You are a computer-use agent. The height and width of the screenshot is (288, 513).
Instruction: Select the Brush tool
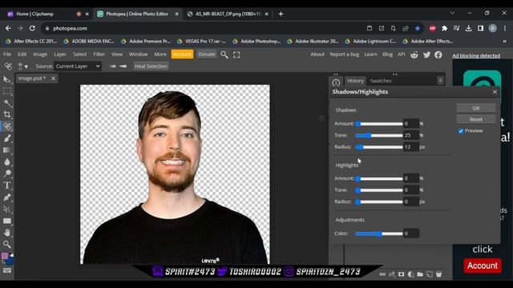click(x=7, y=138)
